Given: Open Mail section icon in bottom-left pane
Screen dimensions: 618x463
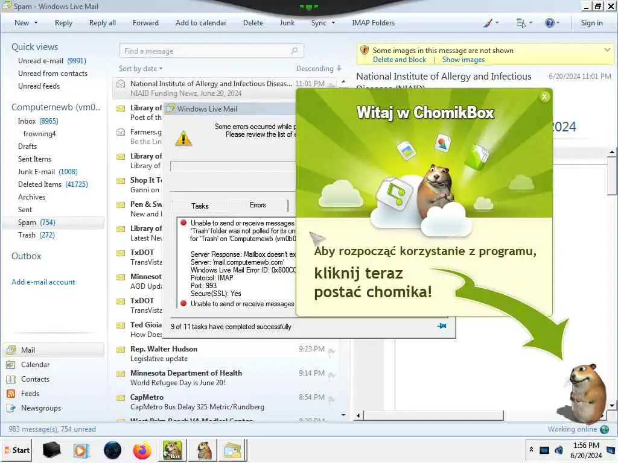Looking at the screenshot, I should point(11,350).
